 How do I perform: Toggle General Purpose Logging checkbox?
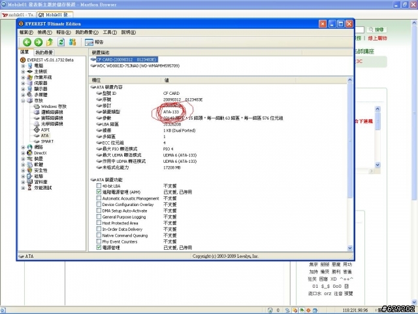click(99, 217)
